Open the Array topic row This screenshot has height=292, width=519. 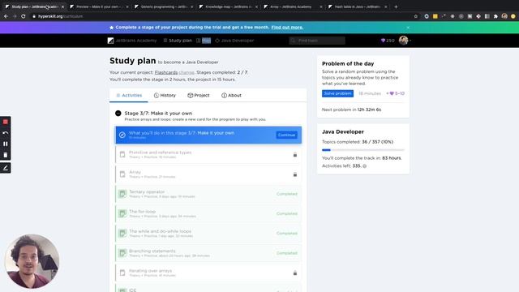coord(208,174)
